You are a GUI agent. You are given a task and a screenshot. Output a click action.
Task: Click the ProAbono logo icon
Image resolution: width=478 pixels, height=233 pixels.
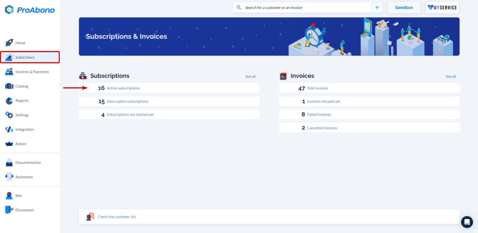(9, 10)
